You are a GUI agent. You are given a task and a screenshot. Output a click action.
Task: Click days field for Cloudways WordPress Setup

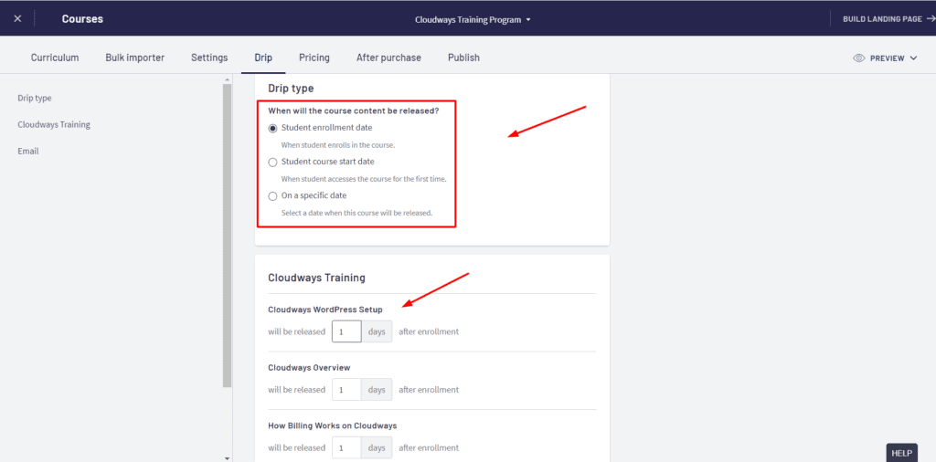346,331
